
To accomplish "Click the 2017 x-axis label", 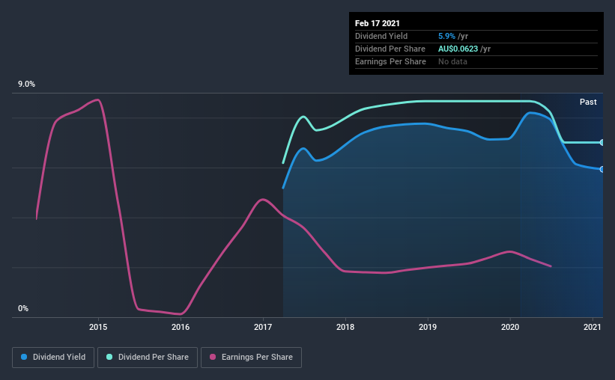I will click(x=263, y=327).
